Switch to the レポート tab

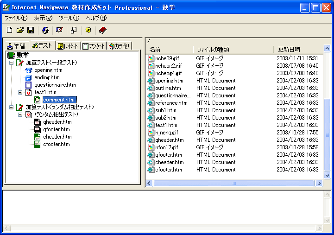[x=68, y=46]
